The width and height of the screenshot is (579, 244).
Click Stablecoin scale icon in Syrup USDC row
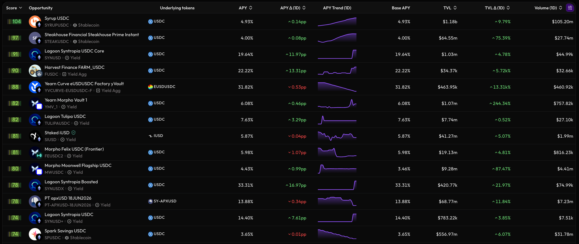(x=75, y=25)
